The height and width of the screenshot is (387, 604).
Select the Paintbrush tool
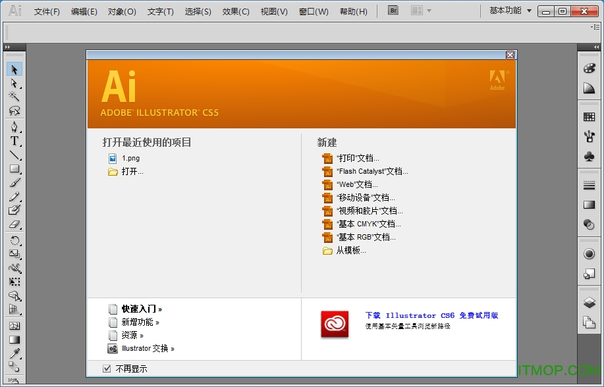14,182
